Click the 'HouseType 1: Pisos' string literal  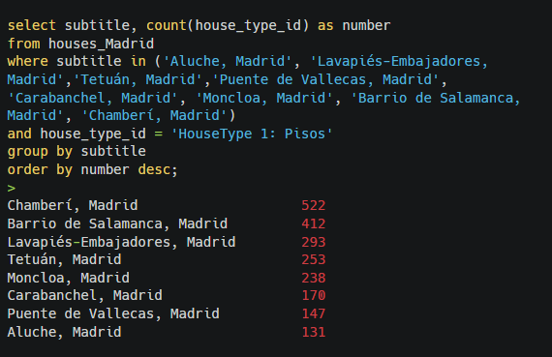click(x=252, y=134)
